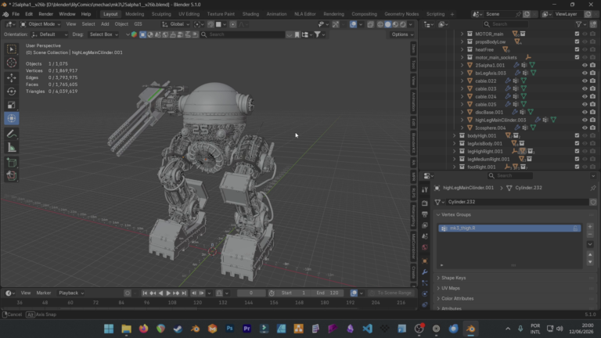Click mesh data icon on discBase.001 row
Screen dimensions: 601x338
(x=531, y=112)
